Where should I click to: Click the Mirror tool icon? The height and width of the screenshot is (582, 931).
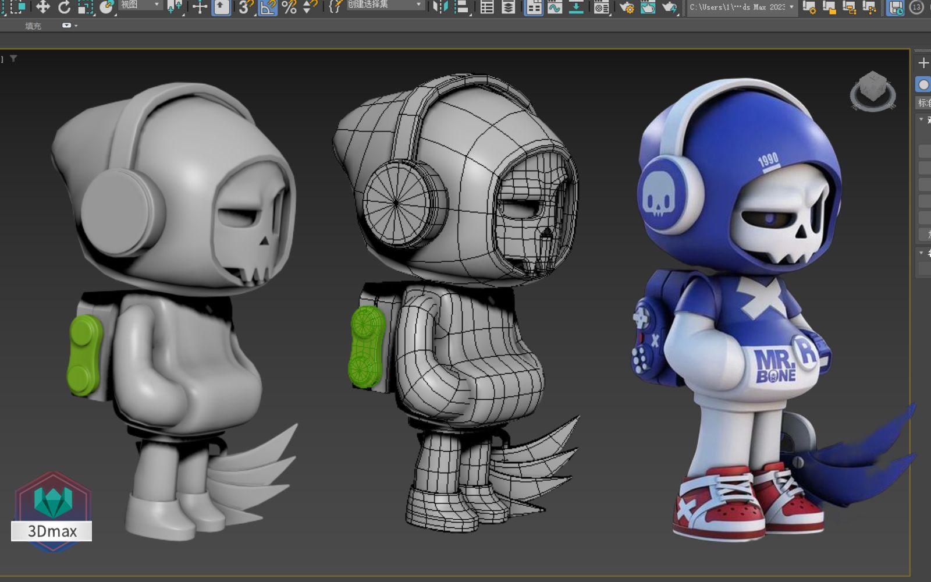click(x=440, y=6)
